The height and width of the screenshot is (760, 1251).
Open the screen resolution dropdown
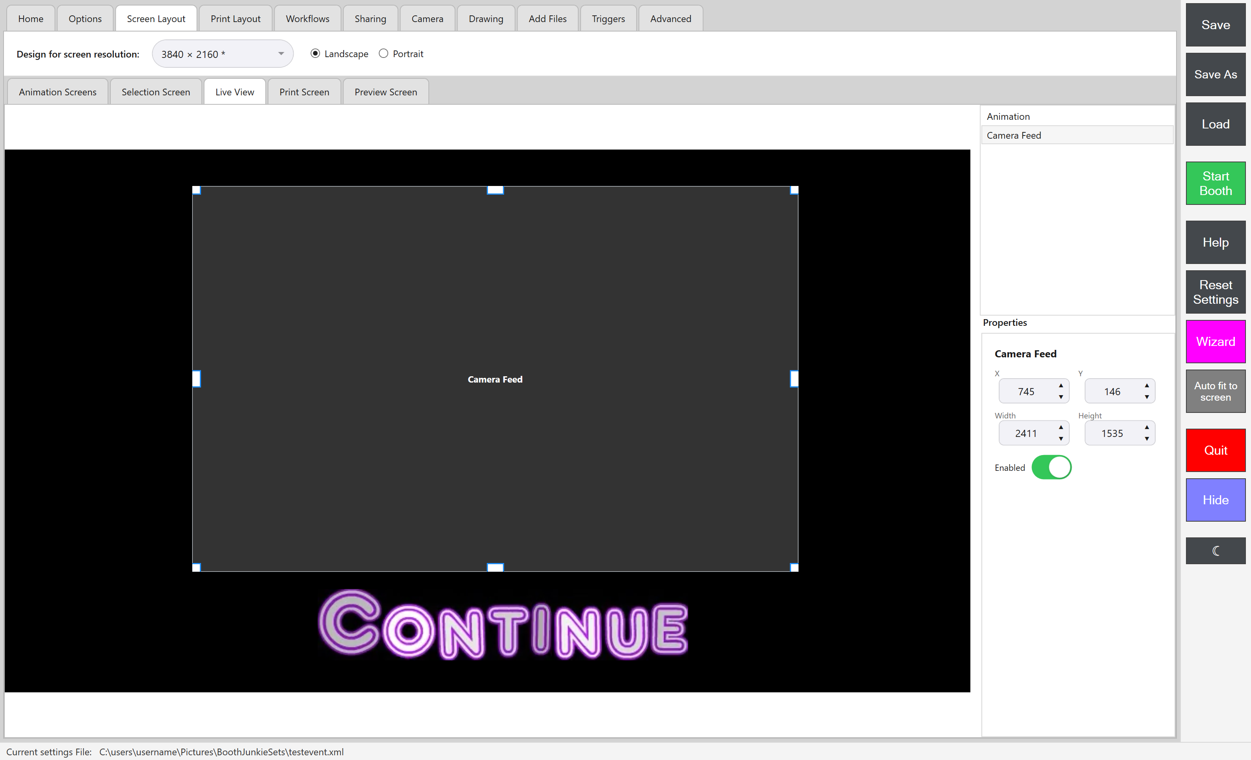click(x=222, y=54)
